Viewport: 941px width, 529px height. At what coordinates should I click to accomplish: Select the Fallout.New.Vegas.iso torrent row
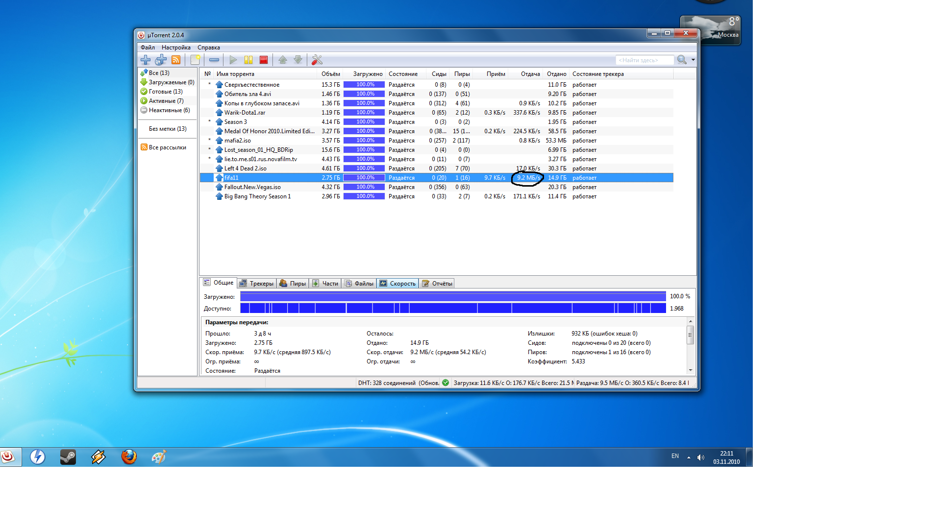252,187
